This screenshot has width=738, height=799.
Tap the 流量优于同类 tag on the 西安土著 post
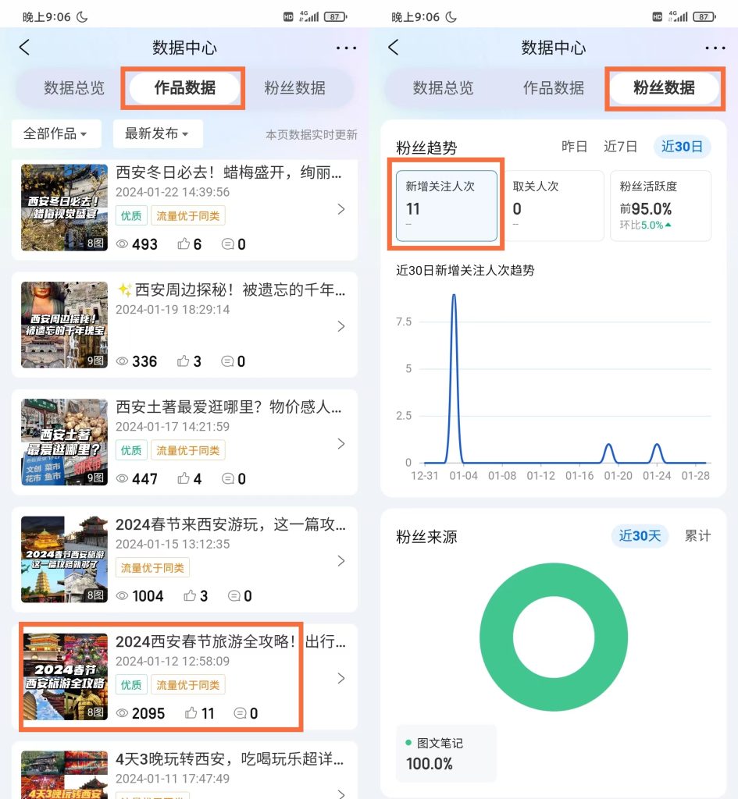pos(187,450)
